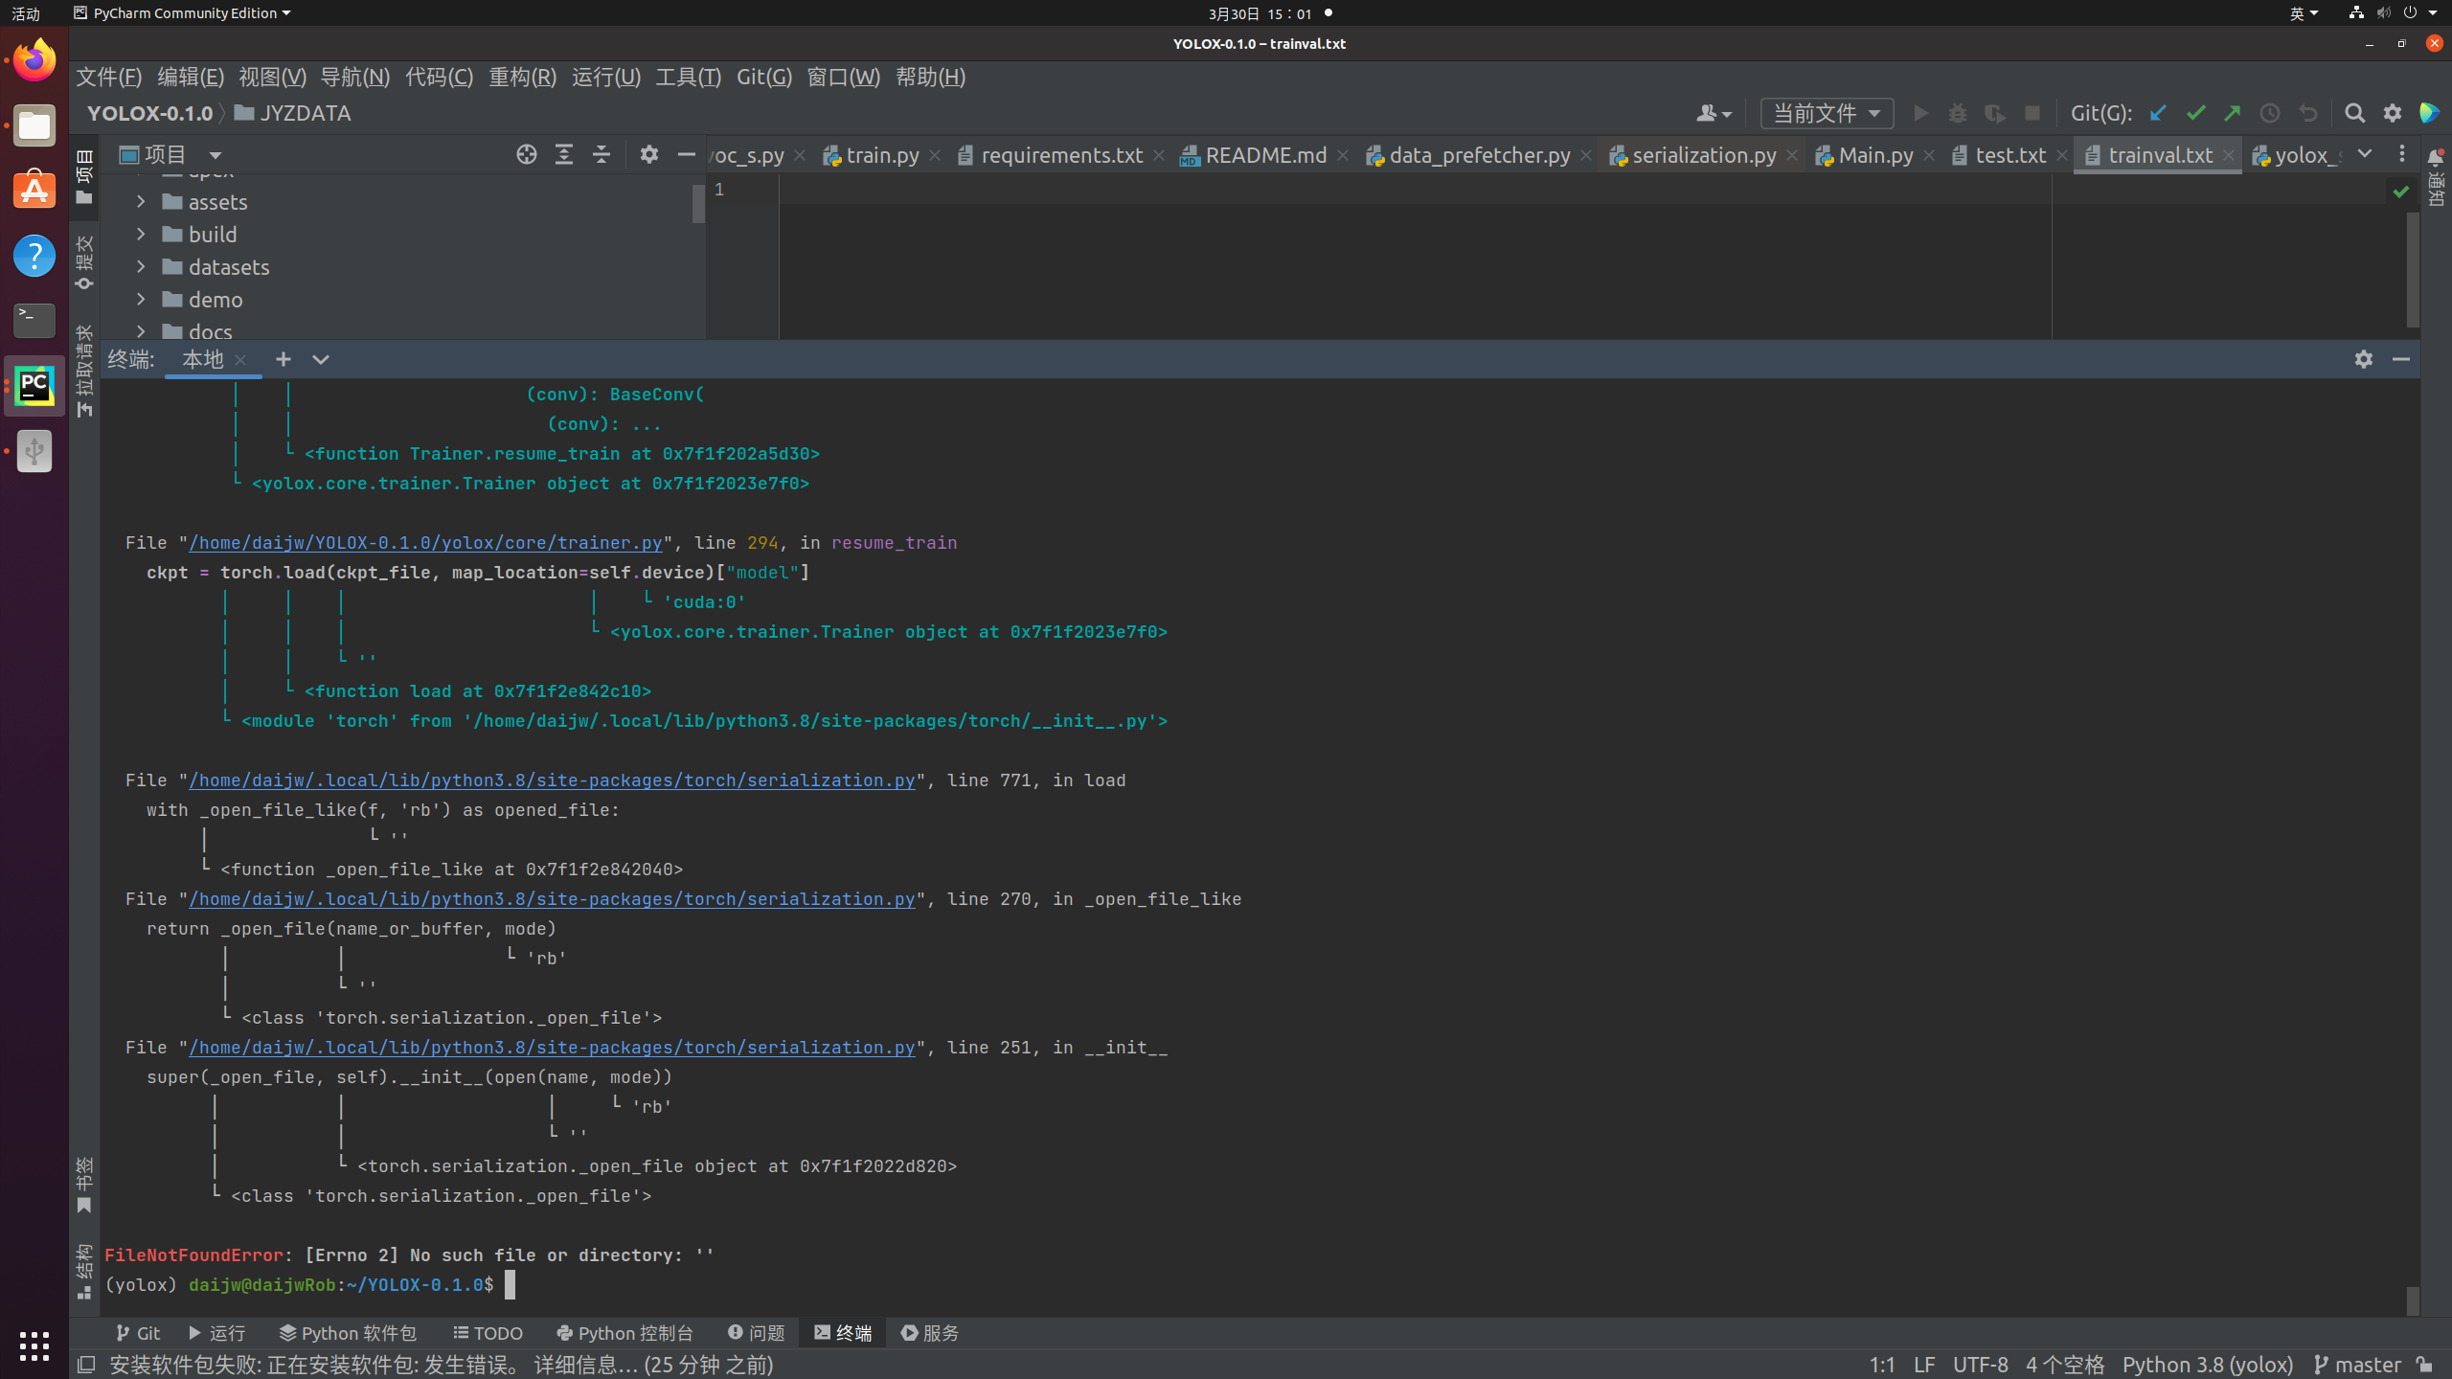Viewport: 2452px width, 1379px height.
Task: Toggle the Python 控制台 tool window
Action: (624, 1332)
